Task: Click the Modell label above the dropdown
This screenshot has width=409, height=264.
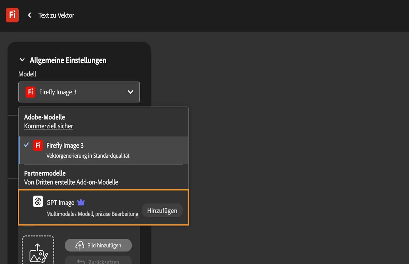Action: pos(27,74)
